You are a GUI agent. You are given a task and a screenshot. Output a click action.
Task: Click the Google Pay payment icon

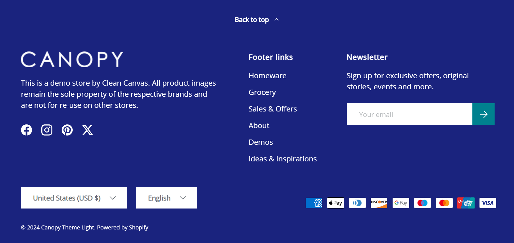click(x=401, y=203)
